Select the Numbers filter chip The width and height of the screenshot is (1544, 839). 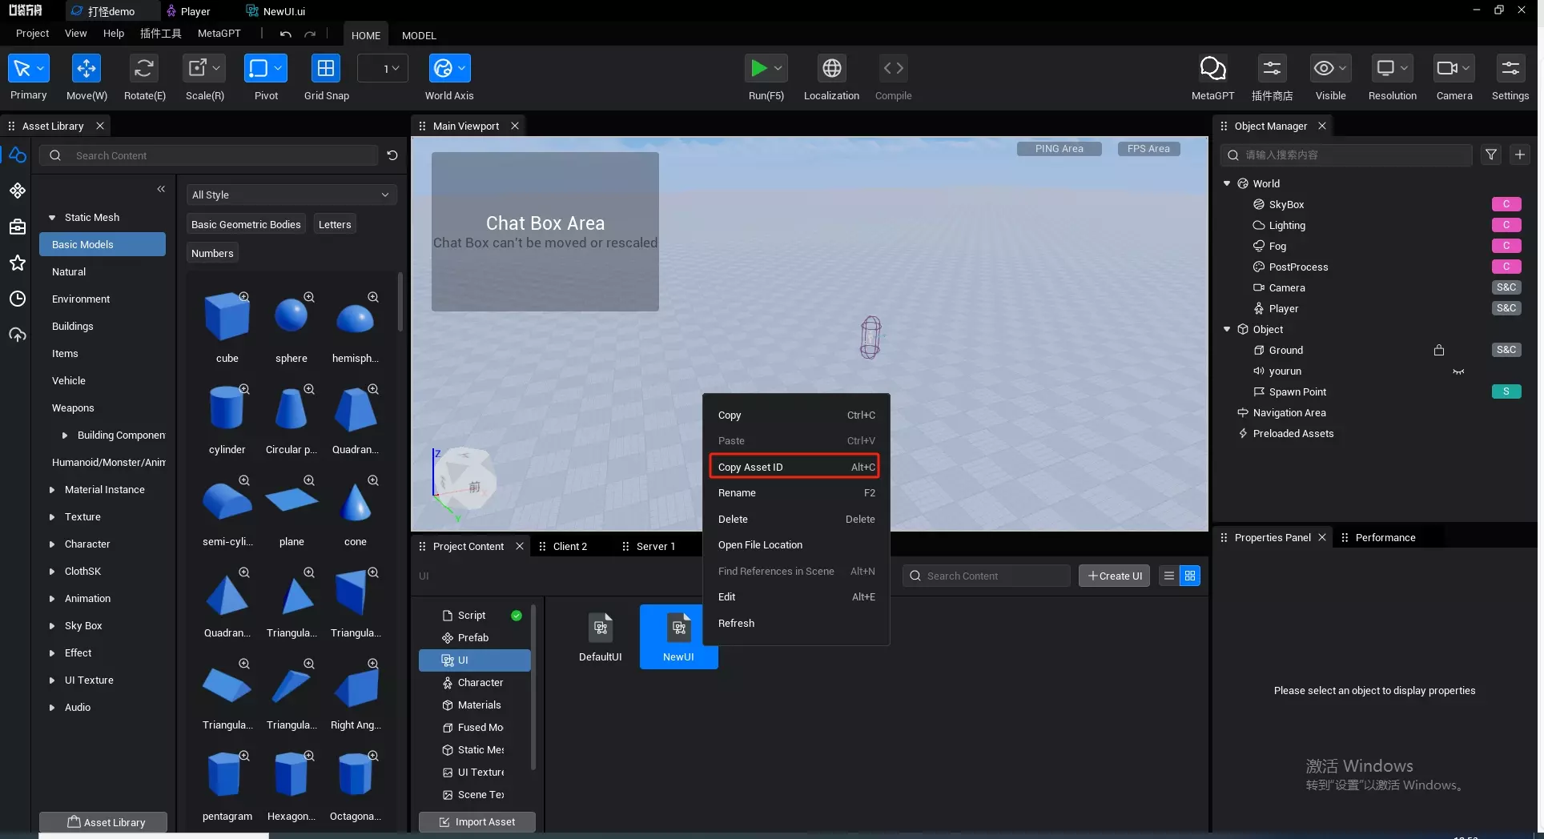(212, 253)
